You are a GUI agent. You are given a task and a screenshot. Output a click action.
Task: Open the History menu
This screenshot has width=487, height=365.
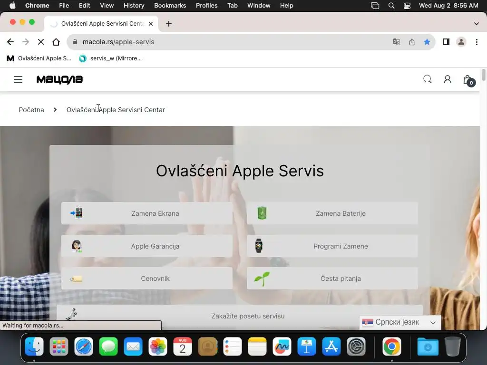click(134, 6)
